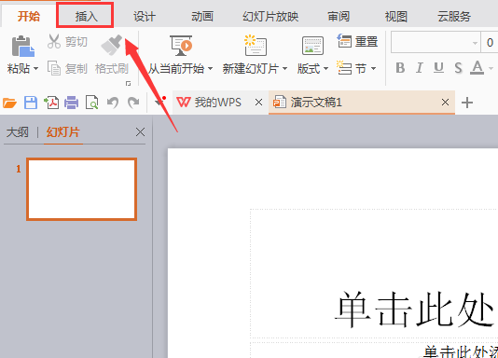This screenshot has height=358, width=498.
Task: Switch to the 视图 ribbon tab
Action: point(396,17)
